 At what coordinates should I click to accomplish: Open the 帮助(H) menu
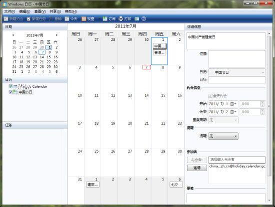click(70, 11)
